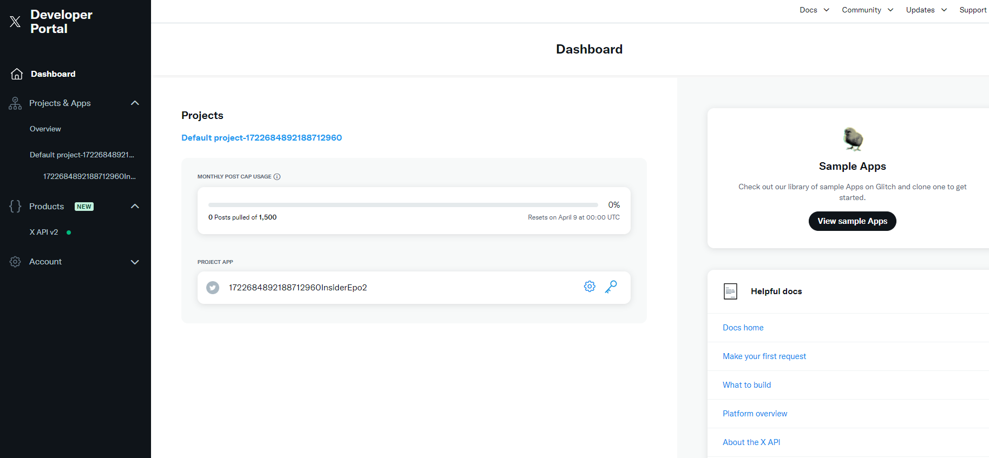Click the 0% usage value

click(614, 205)
